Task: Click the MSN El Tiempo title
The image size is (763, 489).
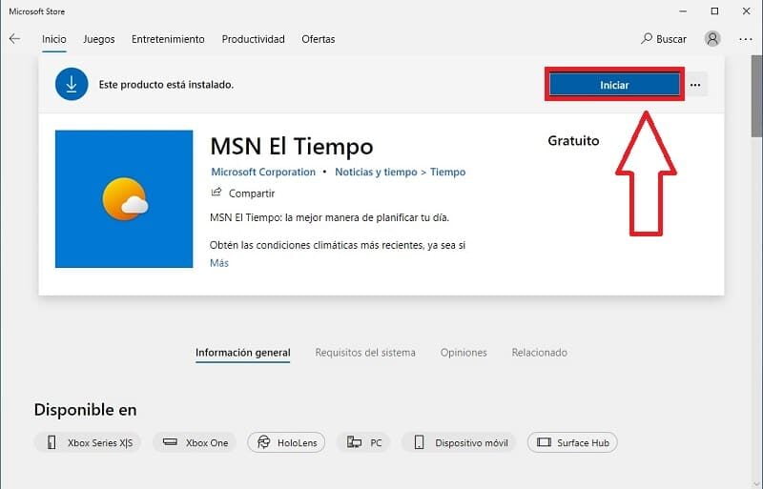Action: [x=292, y=146]
